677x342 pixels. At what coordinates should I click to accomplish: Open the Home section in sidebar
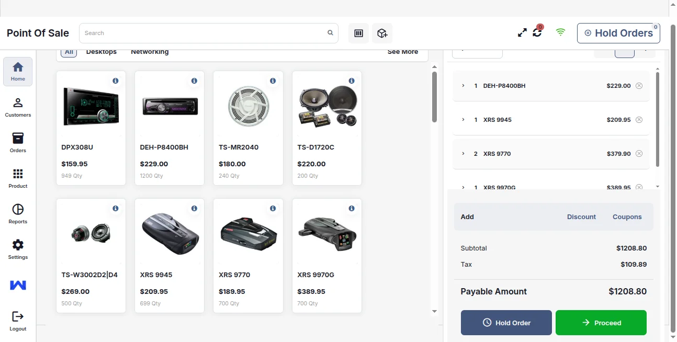coord(18,72)
